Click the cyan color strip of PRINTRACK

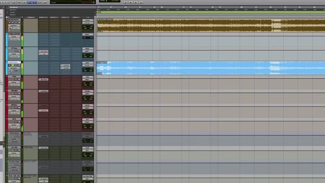pos(7,68)
